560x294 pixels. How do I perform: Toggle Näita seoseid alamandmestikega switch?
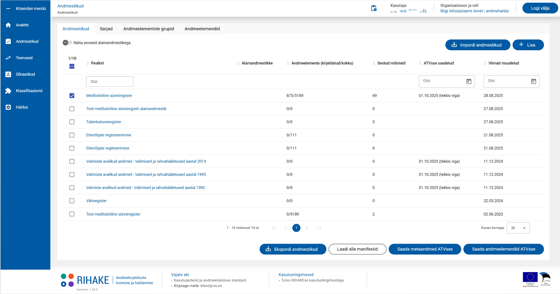click(x=67, y=43)
